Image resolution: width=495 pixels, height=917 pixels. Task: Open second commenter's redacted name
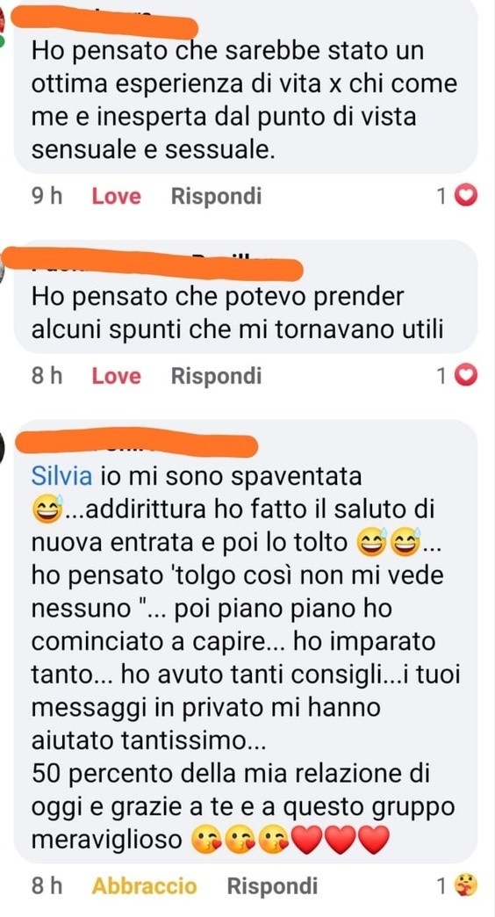click(153, 270)
